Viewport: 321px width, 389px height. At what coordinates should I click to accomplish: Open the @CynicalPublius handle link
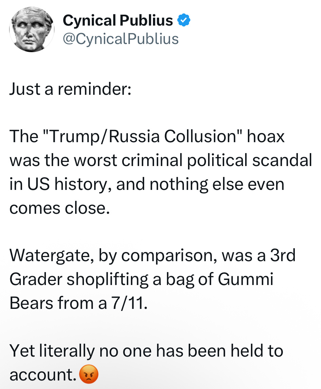point(121,39)
